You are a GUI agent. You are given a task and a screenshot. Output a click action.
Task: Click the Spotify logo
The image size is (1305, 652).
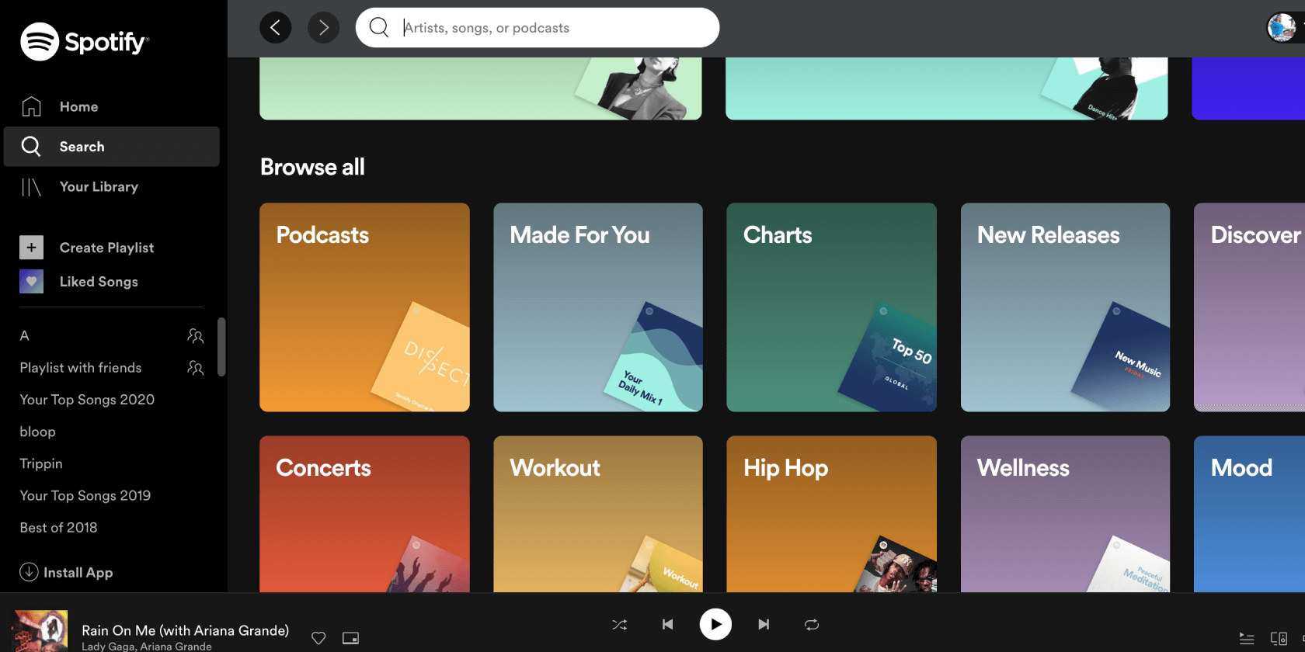click(x=84, y=41)
